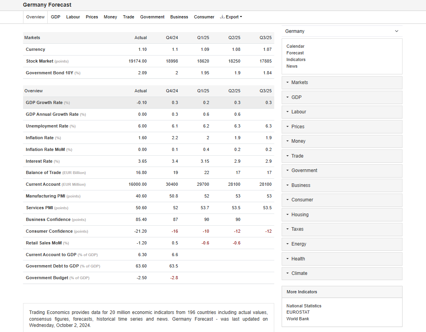
Task: Open the EUROSTAT link
Action: (298, 312)
